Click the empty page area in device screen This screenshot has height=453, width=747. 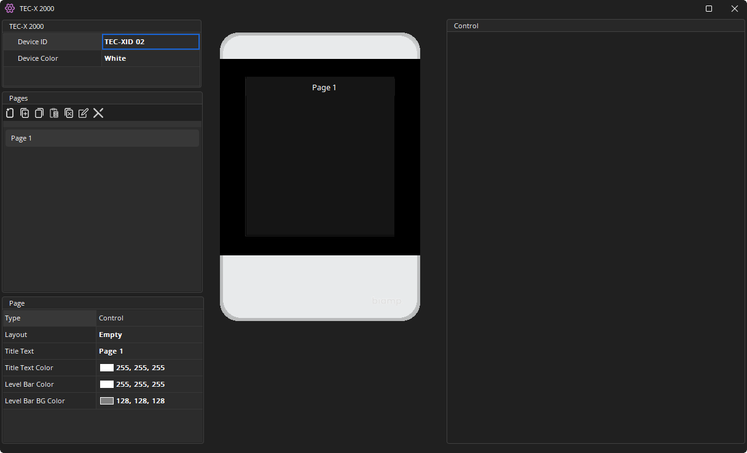pyautogui.click(x=319, y=166)
